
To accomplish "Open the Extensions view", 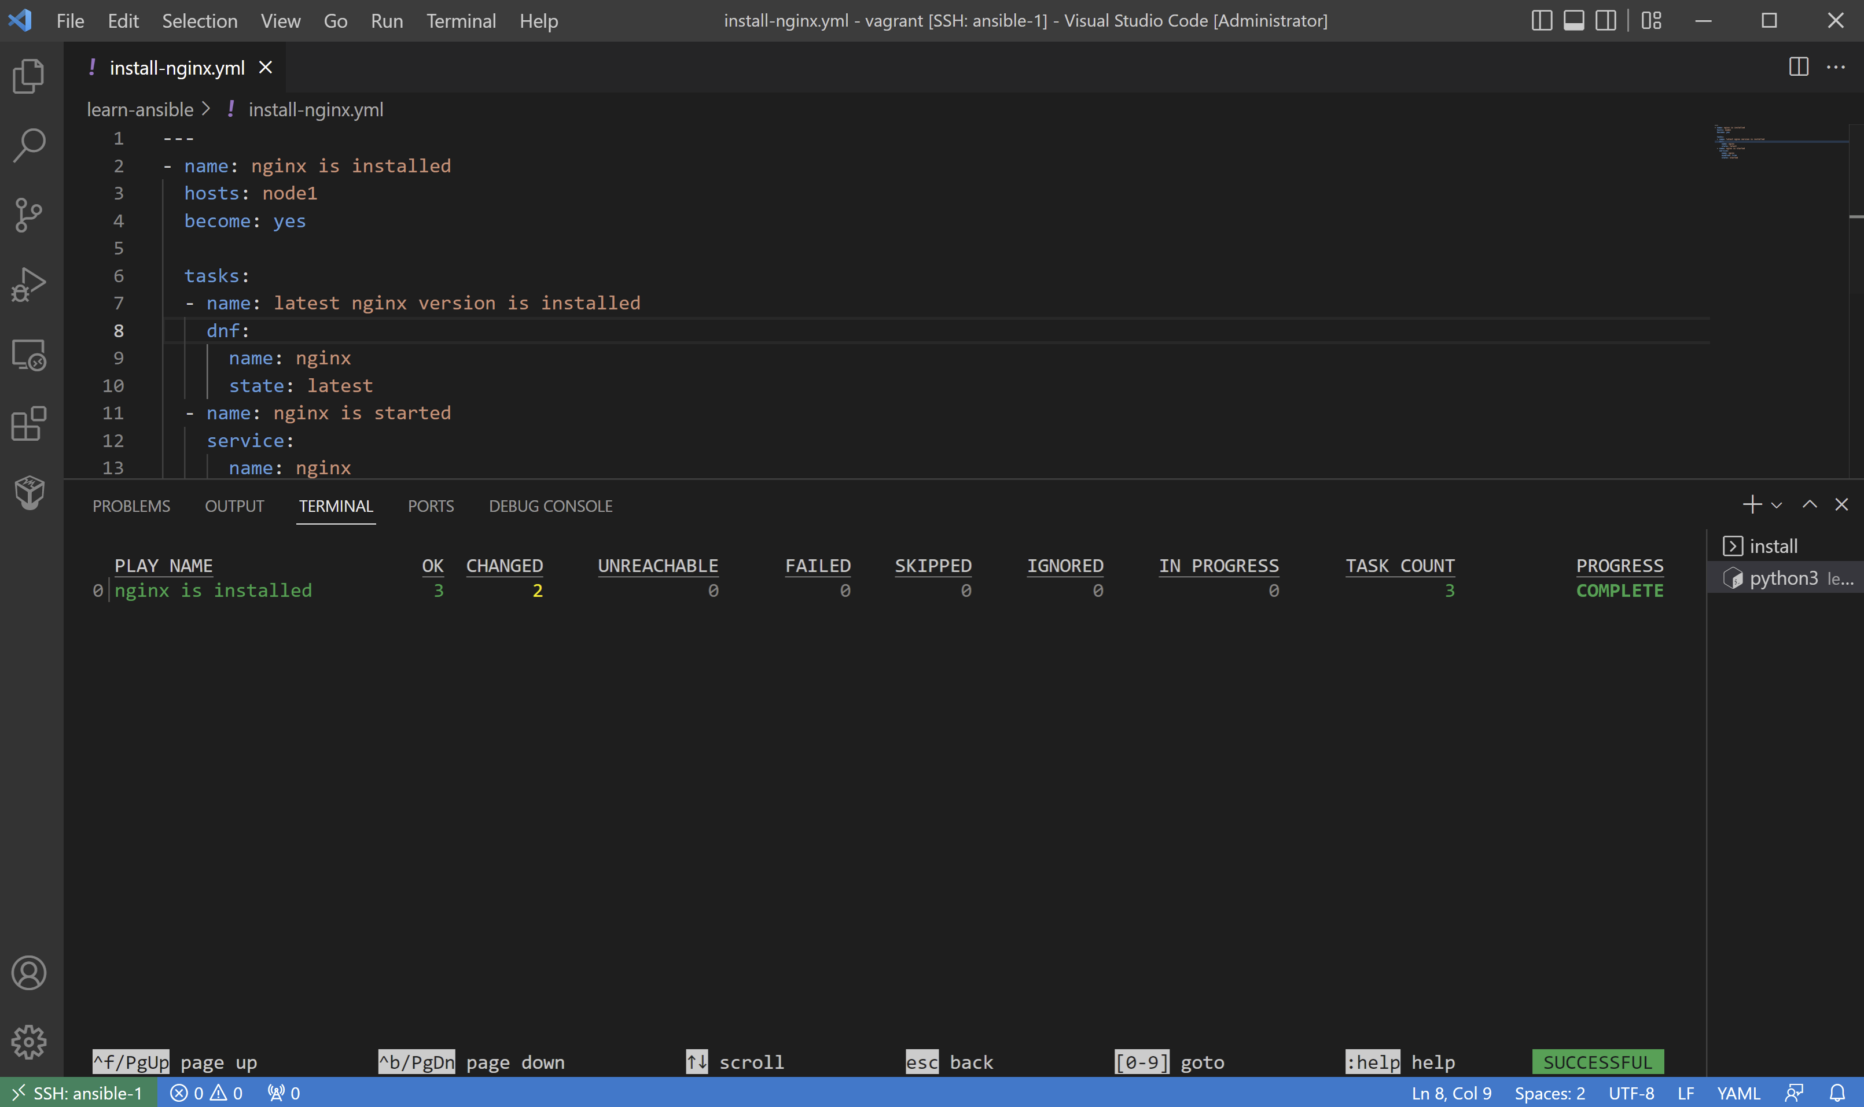I will pyautogui.click(x=28, y=424).
